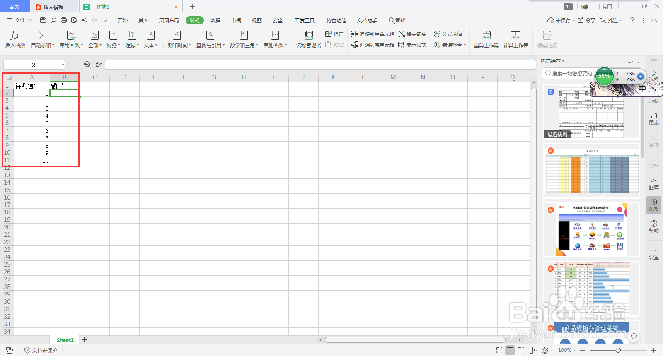Open Math and Trig (数学和三角) functions
Viewport: 663px width, 356px height.
(x=244, y=39)
